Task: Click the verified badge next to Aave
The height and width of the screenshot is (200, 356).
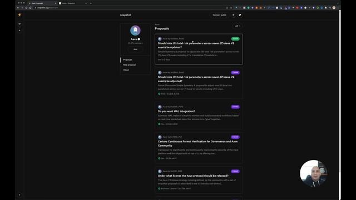Action: 139,39
